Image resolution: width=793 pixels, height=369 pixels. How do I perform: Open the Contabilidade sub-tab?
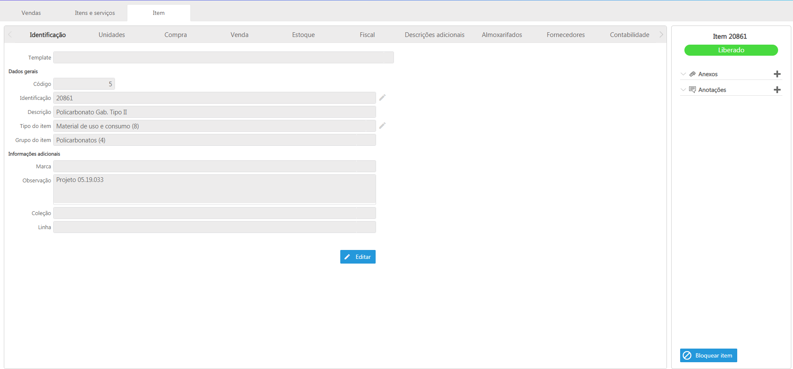(x=630, y=35)
